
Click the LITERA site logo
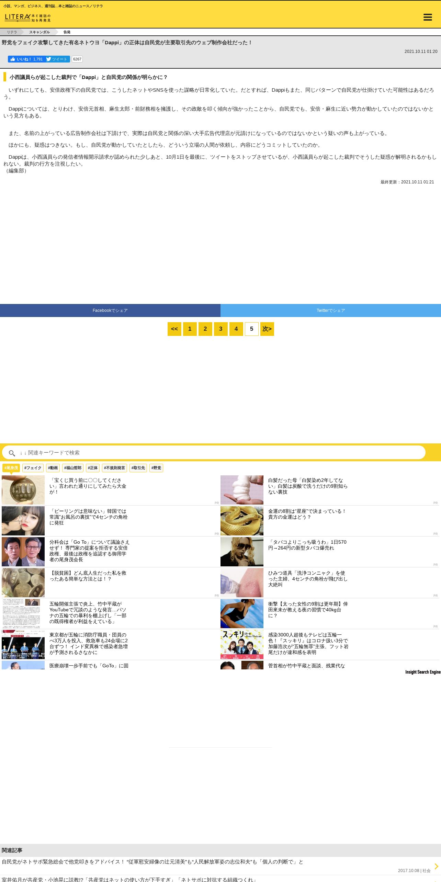tap(27, 18)
